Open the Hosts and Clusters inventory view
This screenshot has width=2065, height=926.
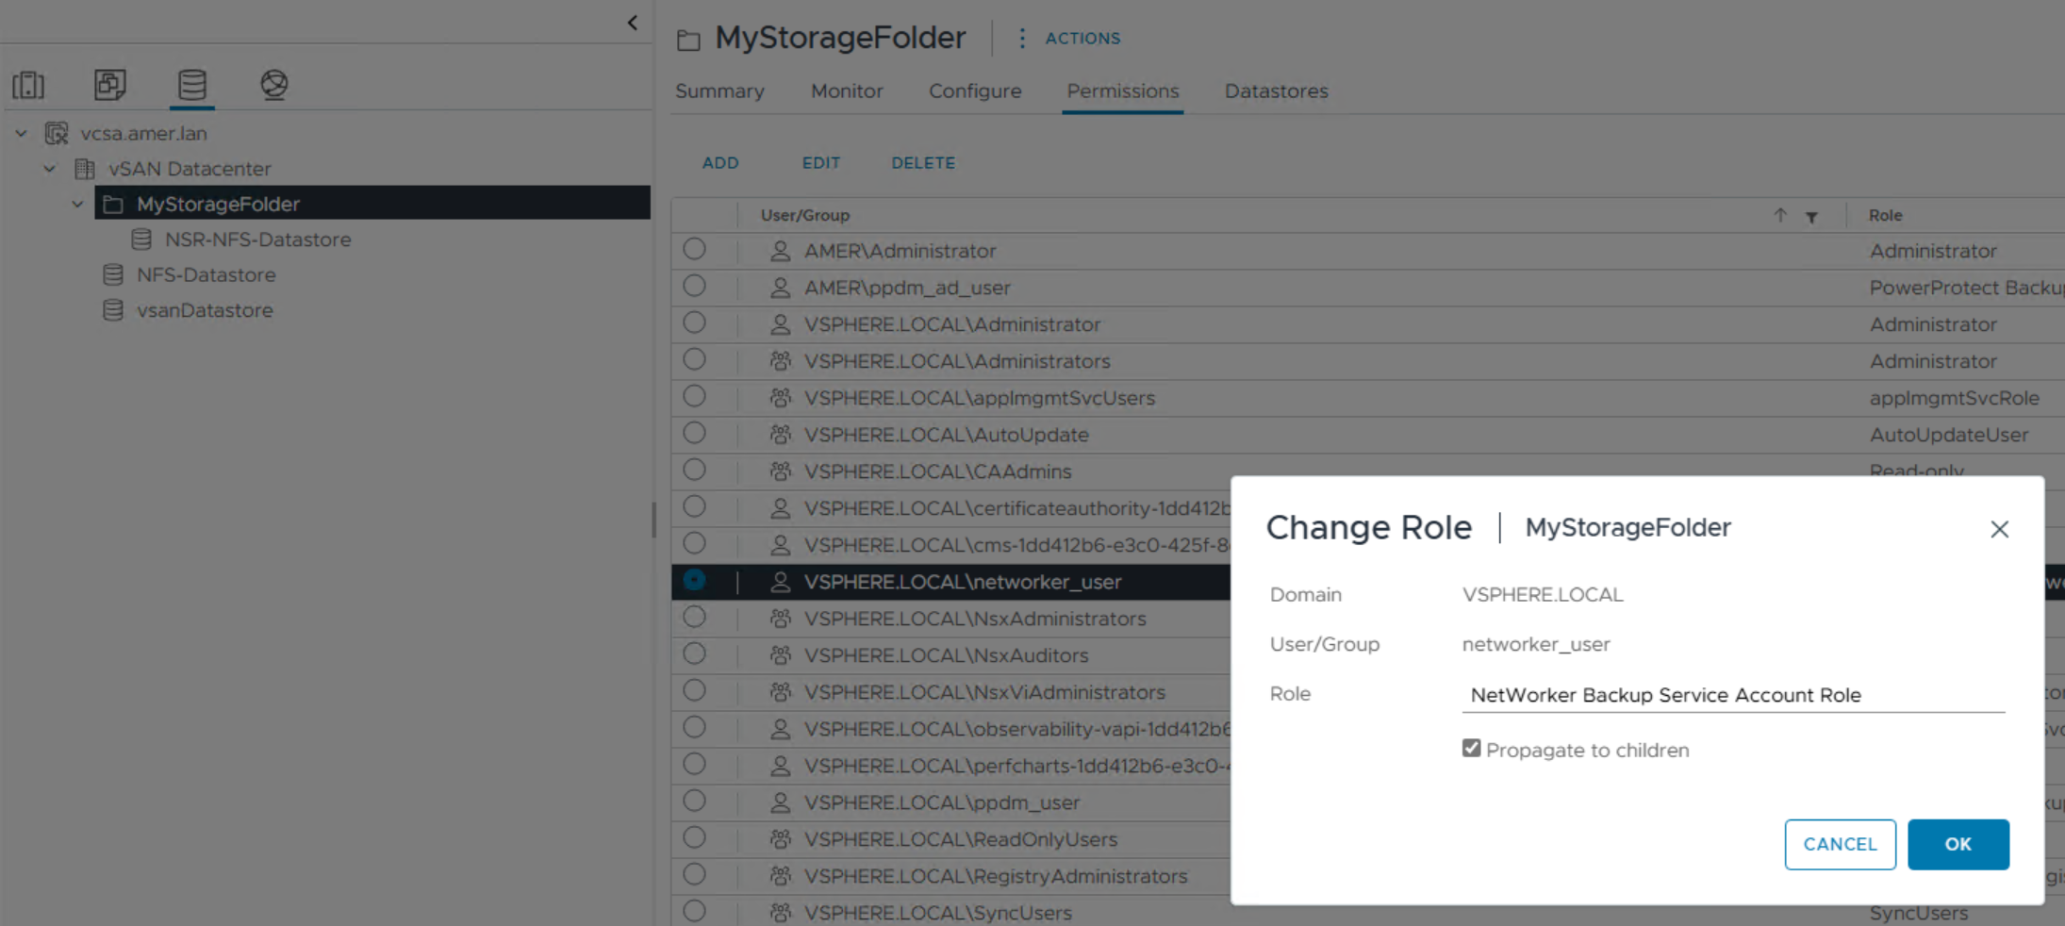click(28, 85)
